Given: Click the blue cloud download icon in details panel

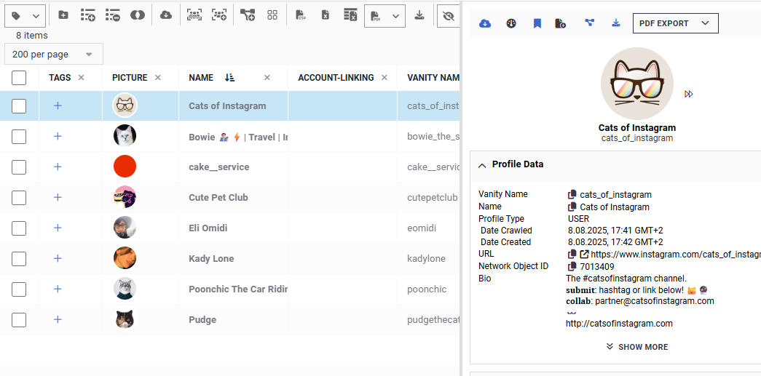Looking at the screenshot, I should [485, 23].
